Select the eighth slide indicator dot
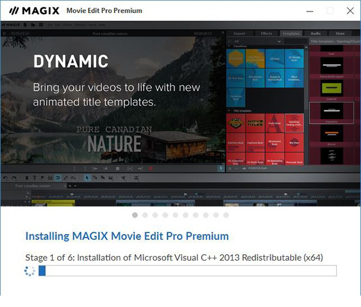This screenshot has width=361, height=307. pos(206,215)
